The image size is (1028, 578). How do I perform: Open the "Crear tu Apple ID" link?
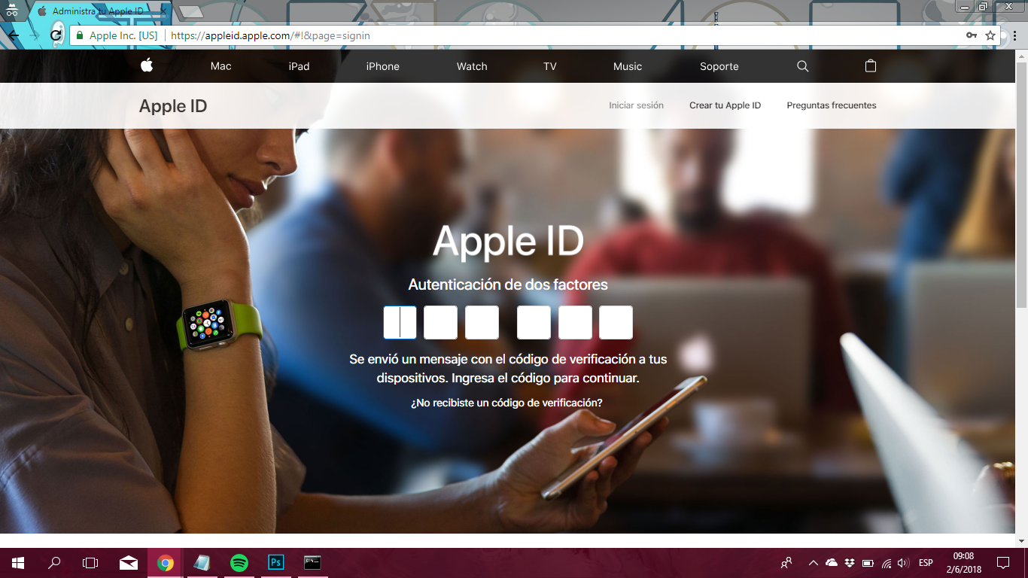tap(725, 105)
